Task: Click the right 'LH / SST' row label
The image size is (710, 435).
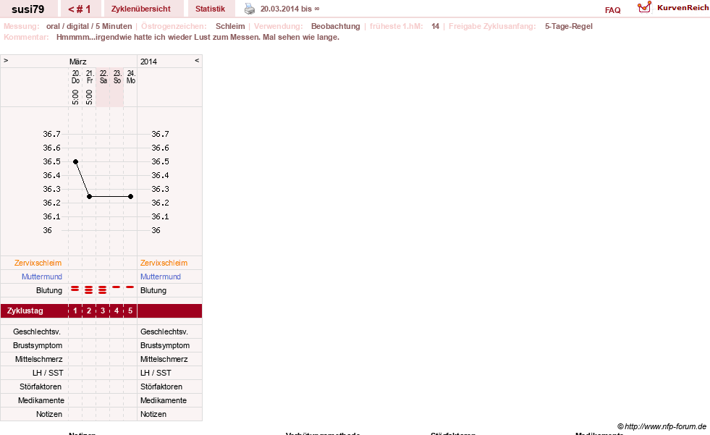Action: coord(156,373)
